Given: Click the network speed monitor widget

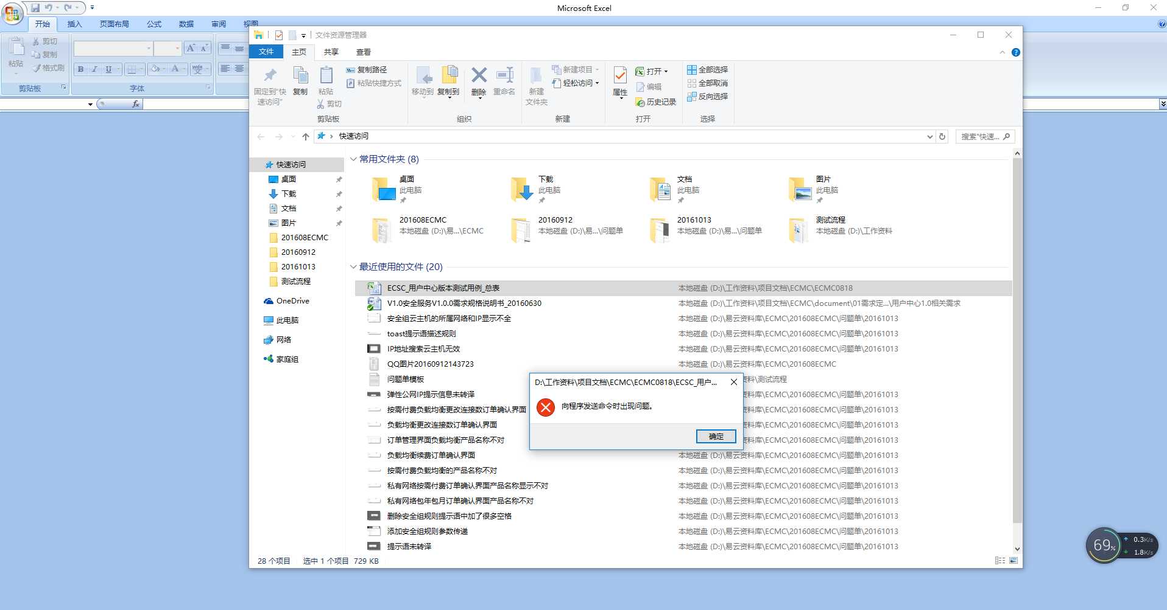Looking at the screenshot, I should pos(1121,546).
